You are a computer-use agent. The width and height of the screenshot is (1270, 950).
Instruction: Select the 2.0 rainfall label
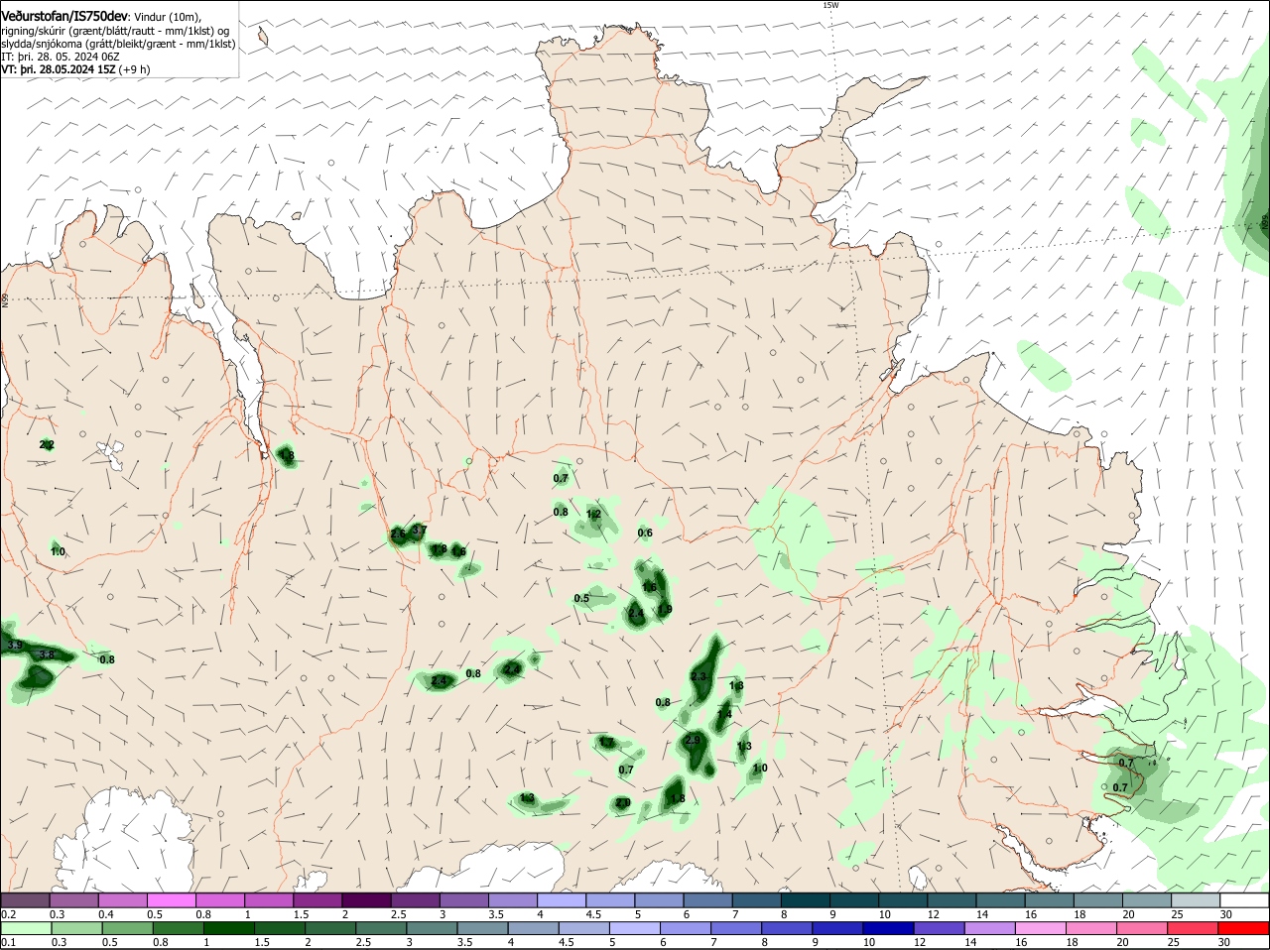[x=623, y=802]
